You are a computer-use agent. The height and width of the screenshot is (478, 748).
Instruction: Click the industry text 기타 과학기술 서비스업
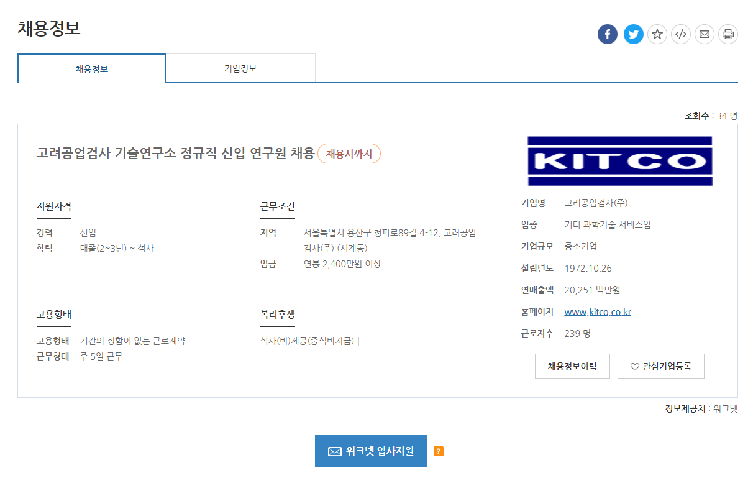pyautogui.click(x=608, y=224)
